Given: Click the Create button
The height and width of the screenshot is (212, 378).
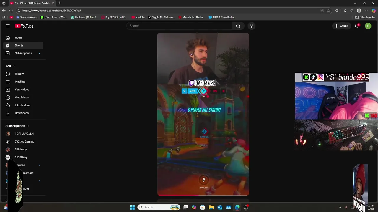Looking at the screenshot, I should point(341,26).
